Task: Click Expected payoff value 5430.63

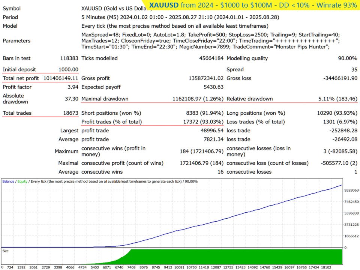Action: [x=213, y=87]
